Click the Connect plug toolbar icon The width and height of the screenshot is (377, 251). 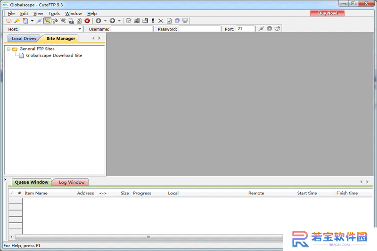pyautogui.click(x=39, y=21)
